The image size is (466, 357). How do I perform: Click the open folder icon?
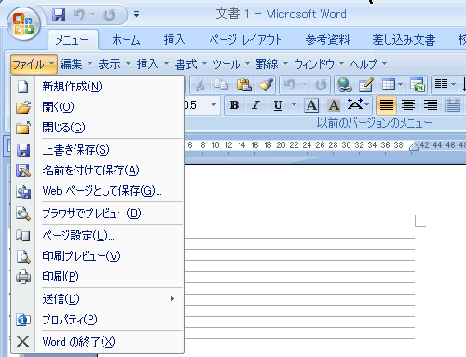[23, 107]
